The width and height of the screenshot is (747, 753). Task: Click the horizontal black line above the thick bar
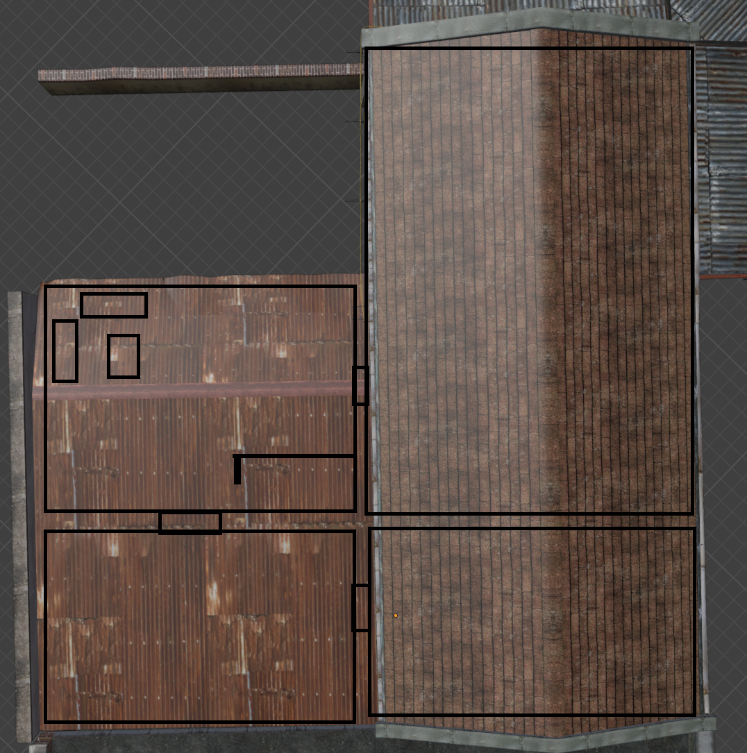click(295, 456)
